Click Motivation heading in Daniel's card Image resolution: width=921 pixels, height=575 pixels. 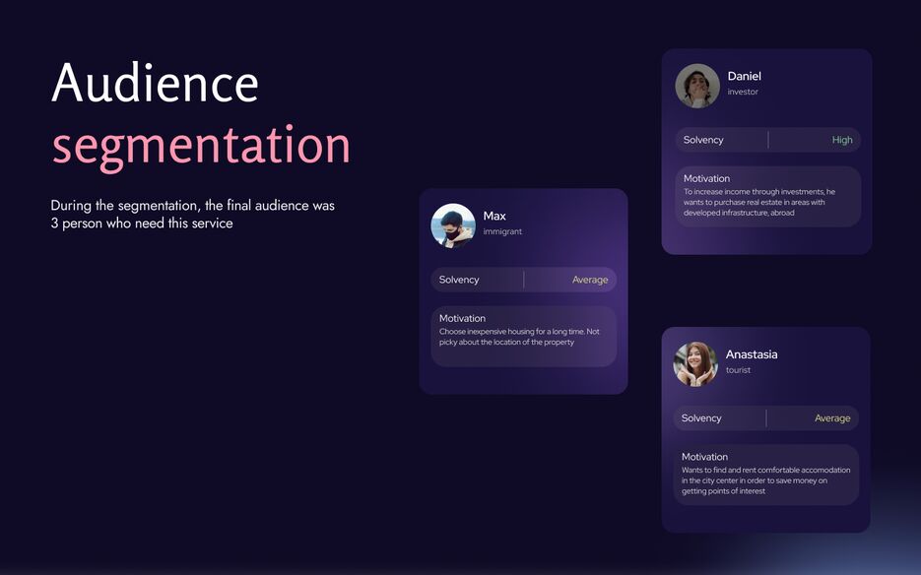click(706, 178)
